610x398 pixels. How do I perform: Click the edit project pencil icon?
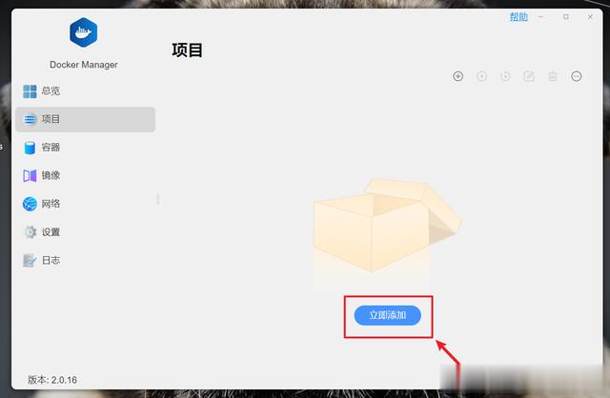[x=529, y=76]
